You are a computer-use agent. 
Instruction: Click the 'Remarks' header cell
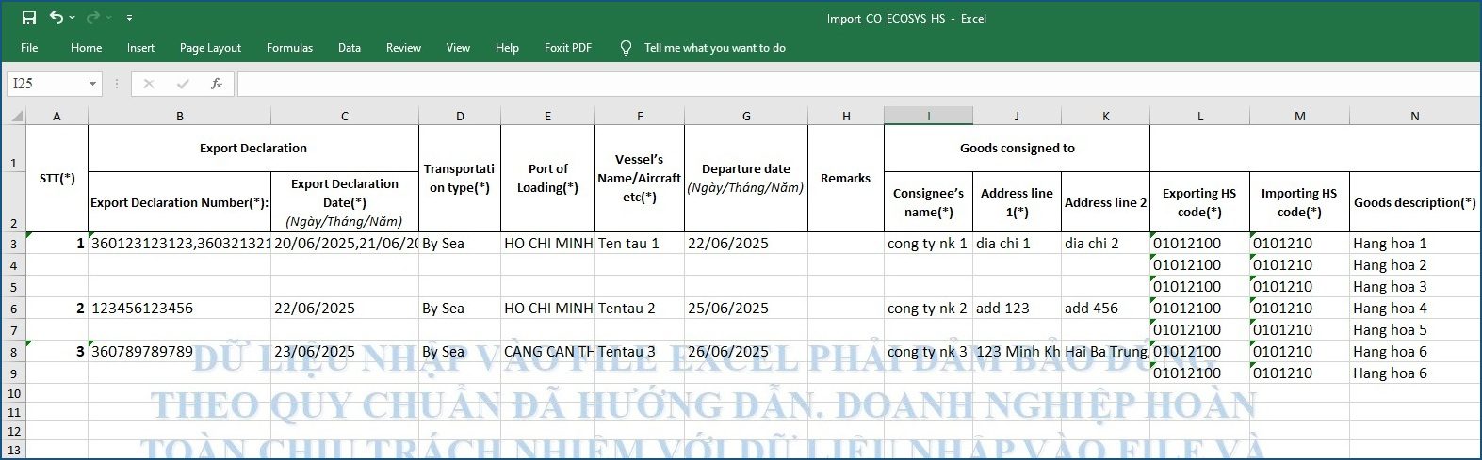[845, 178]
